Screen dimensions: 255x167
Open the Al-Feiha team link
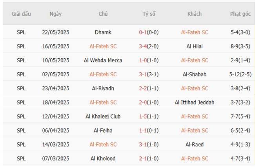[x=103, y=130]
